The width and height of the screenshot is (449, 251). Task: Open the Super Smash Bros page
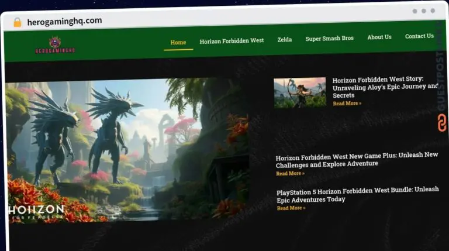pos(329,39)
